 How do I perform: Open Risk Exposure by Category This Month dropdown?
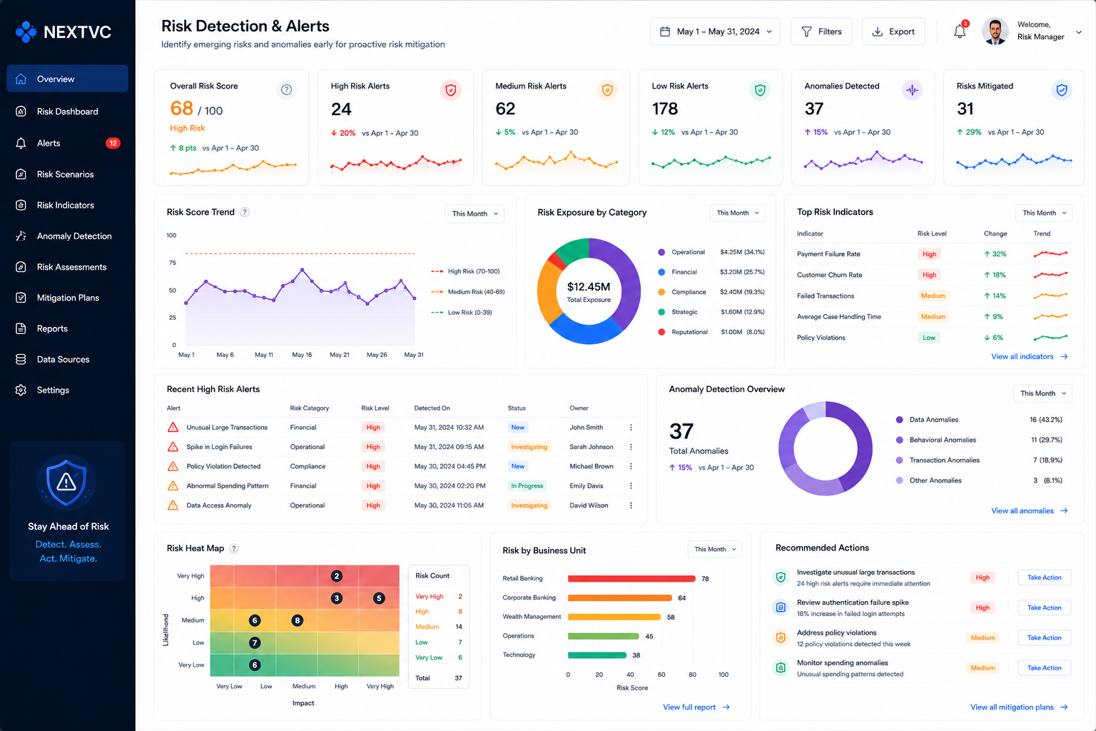737,213
